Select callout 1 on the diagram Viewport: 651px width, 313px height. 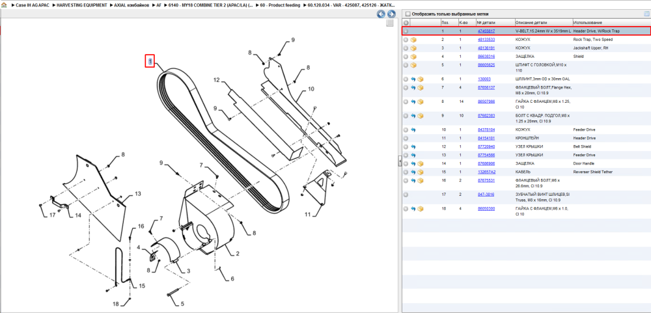click(x=150, y=61)
